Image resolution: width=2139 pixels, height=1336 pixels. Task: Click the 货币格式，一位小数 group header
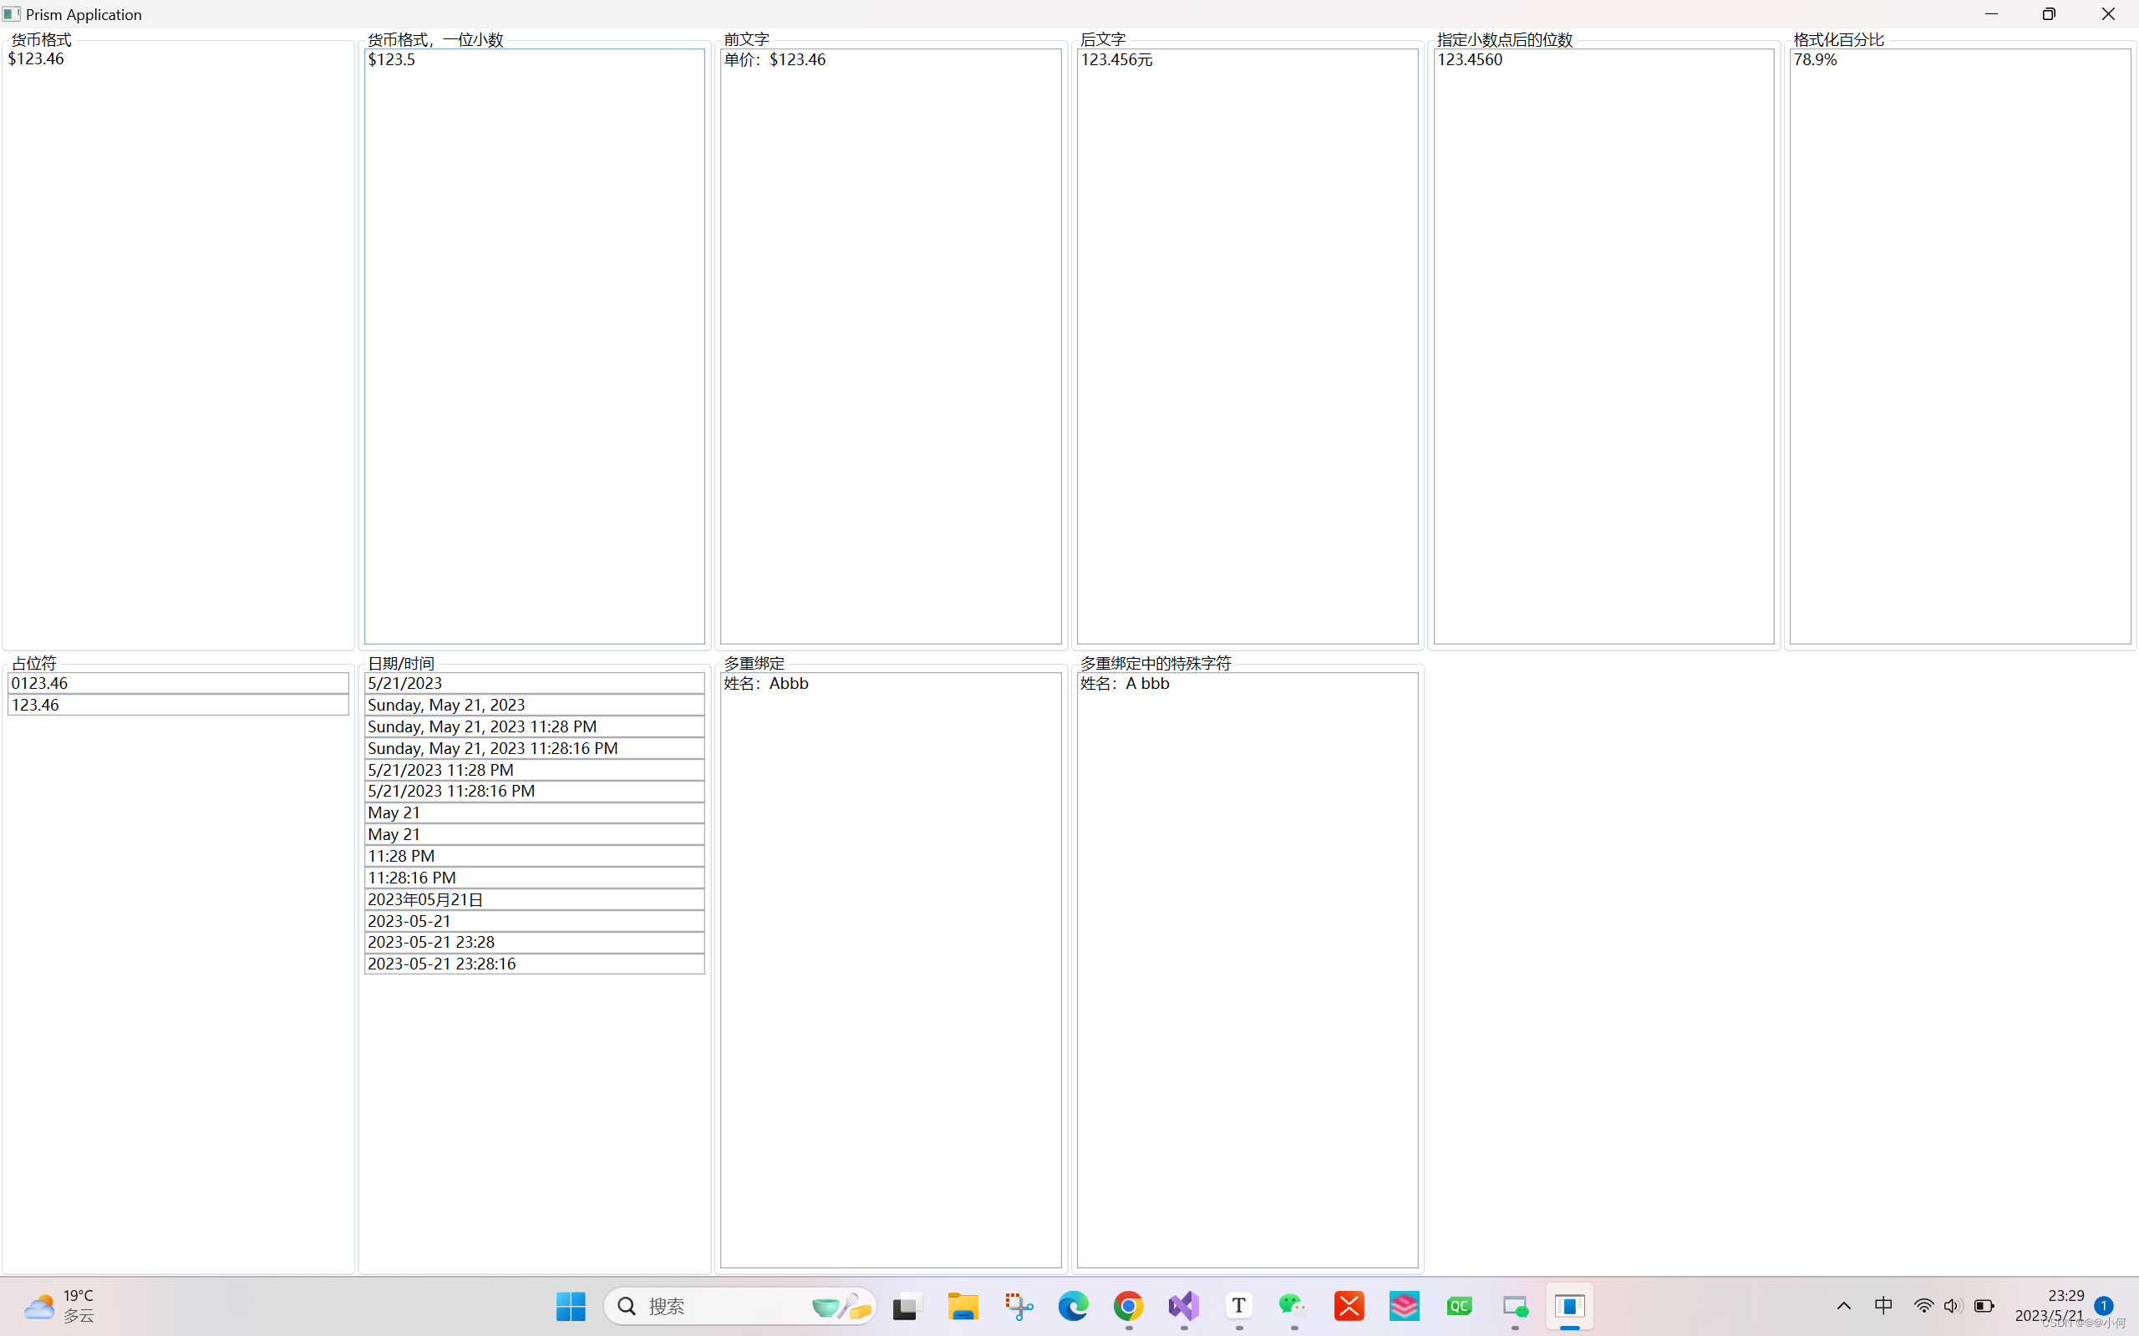[434, 40]
